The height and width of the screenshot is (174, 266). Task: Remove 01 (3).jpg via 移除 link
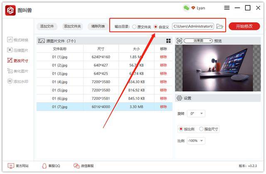(x=163, y=74)
